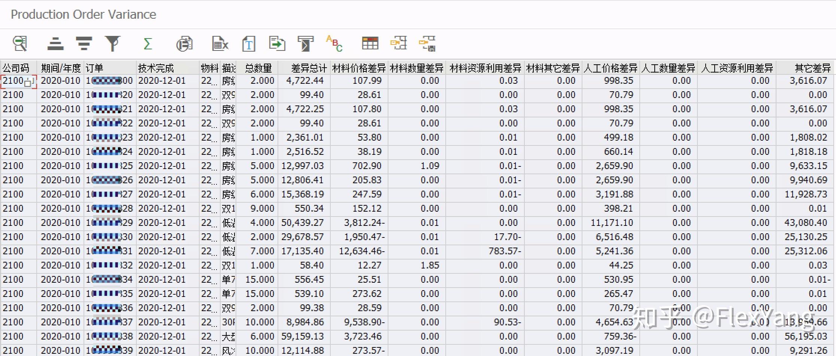Select the 材料数量差异 column header
836x356 pixels.
(417, 68)
